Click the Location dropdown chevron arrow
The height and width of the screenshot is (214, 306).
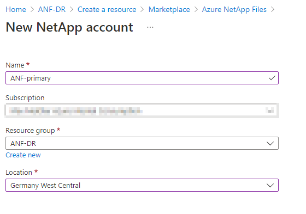tap(270, 185)
